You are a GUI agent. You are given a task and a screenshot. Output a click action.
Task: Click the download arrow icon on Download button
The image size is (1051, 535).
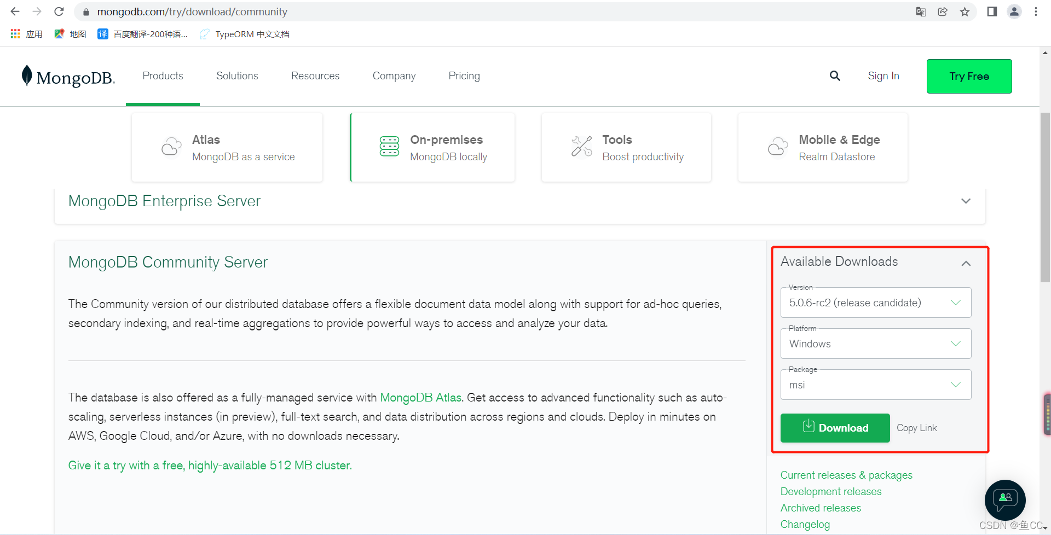pyautogui.click(x=809, y=426)
